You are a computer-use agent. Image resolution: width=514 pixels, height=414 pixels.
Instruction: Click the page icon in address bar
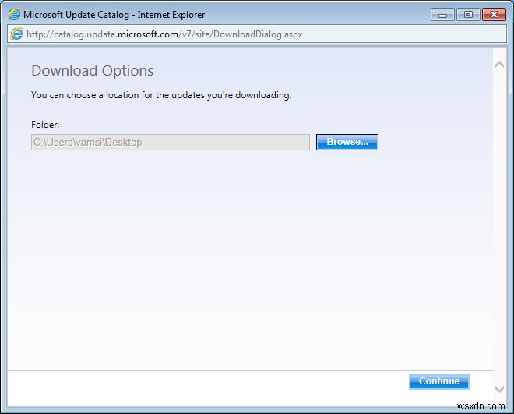(x=16, y=34)
